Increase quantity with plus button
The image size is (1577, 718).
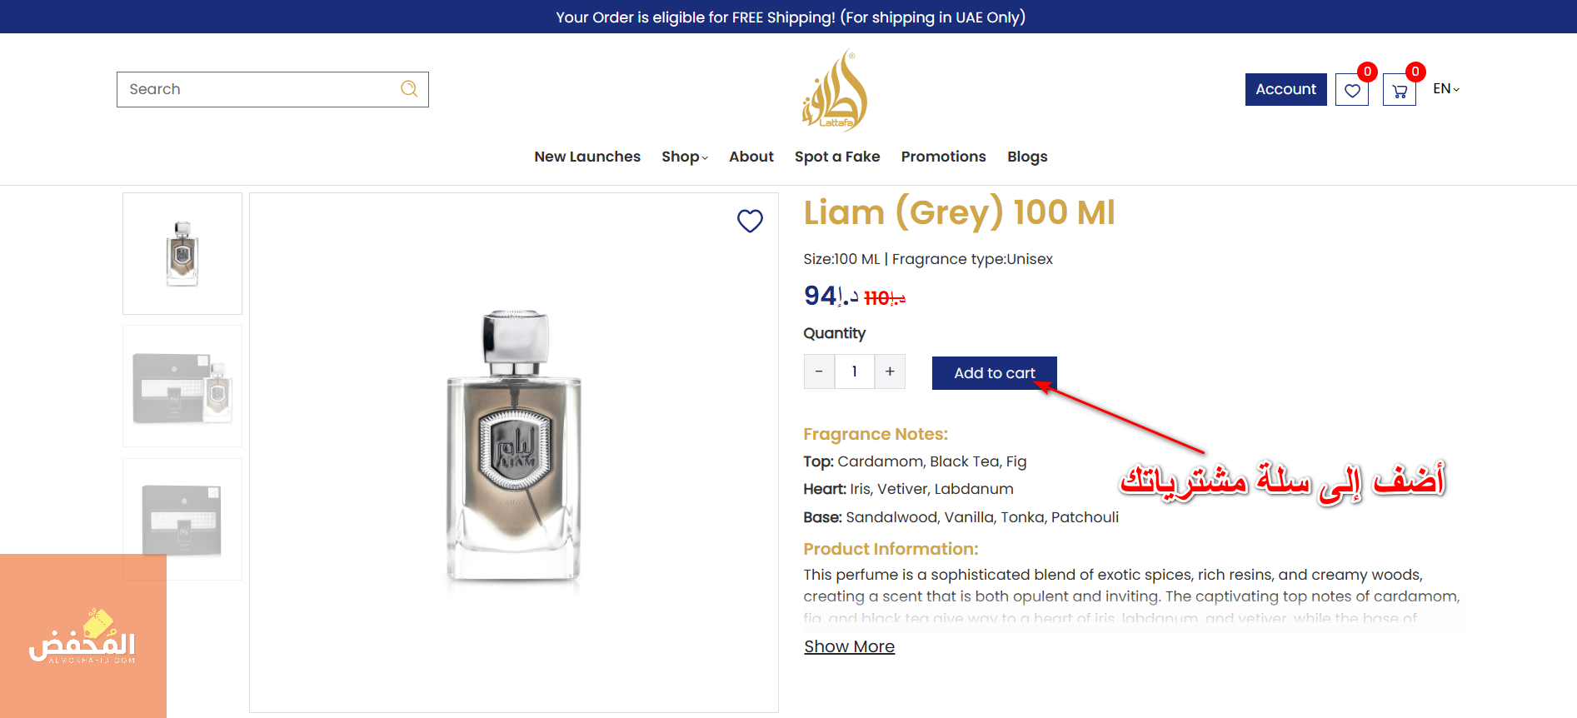pos(890,371)
